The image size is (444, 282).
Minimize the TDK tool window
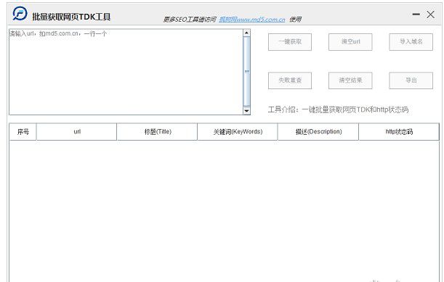pyautogui.click(x=416, y=14)
